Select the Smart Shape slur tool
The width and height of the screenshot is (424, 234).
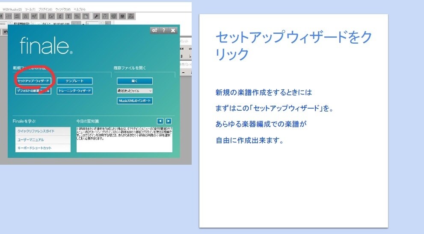tap(17, 16)
